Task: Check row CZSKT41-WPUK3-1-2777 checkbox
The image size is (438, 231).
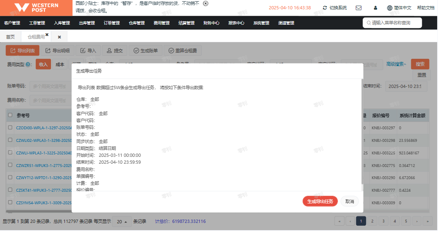Action: (11, 190)
